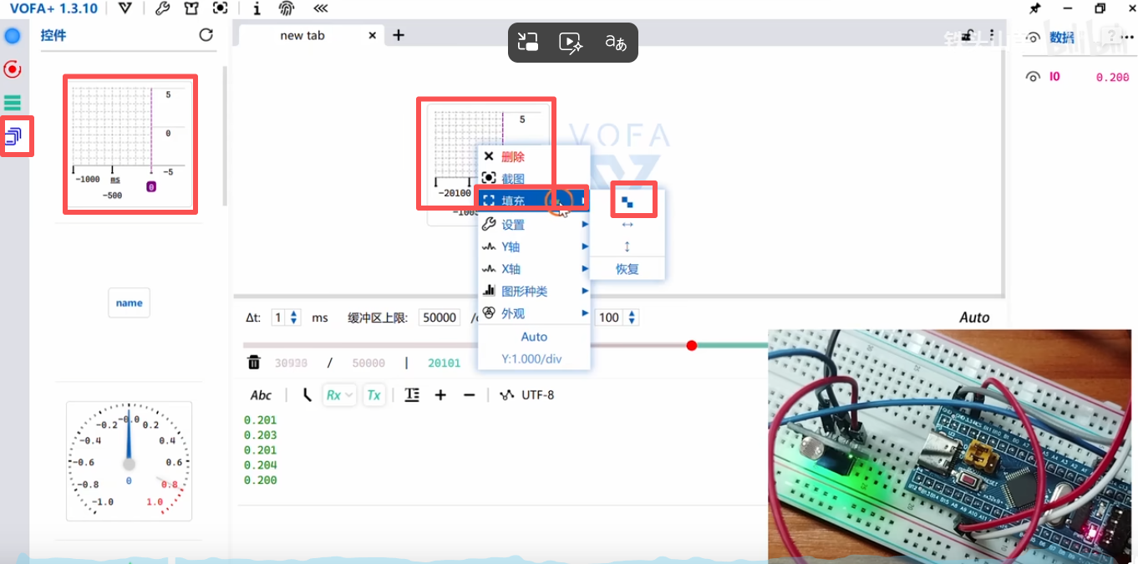Select the vertical fill arrow icon

tap(627, 246)
